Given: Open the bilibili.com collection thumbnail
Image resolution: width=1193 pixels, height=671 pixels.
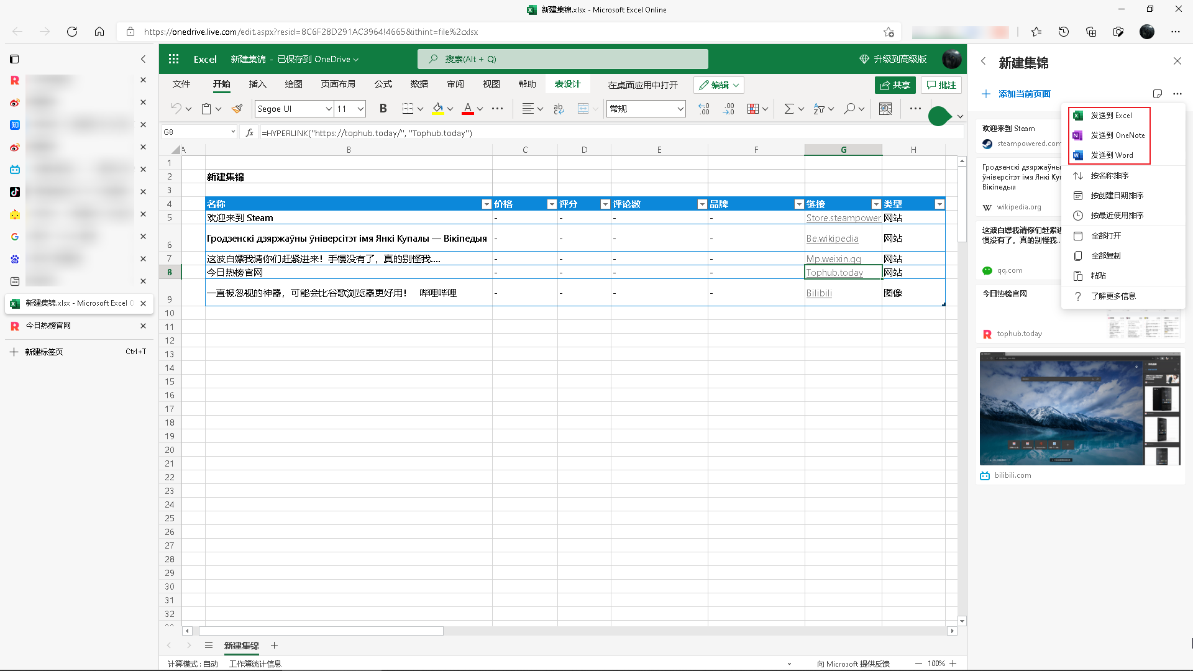Looking at the screenshot, I should coord(1080,409).
